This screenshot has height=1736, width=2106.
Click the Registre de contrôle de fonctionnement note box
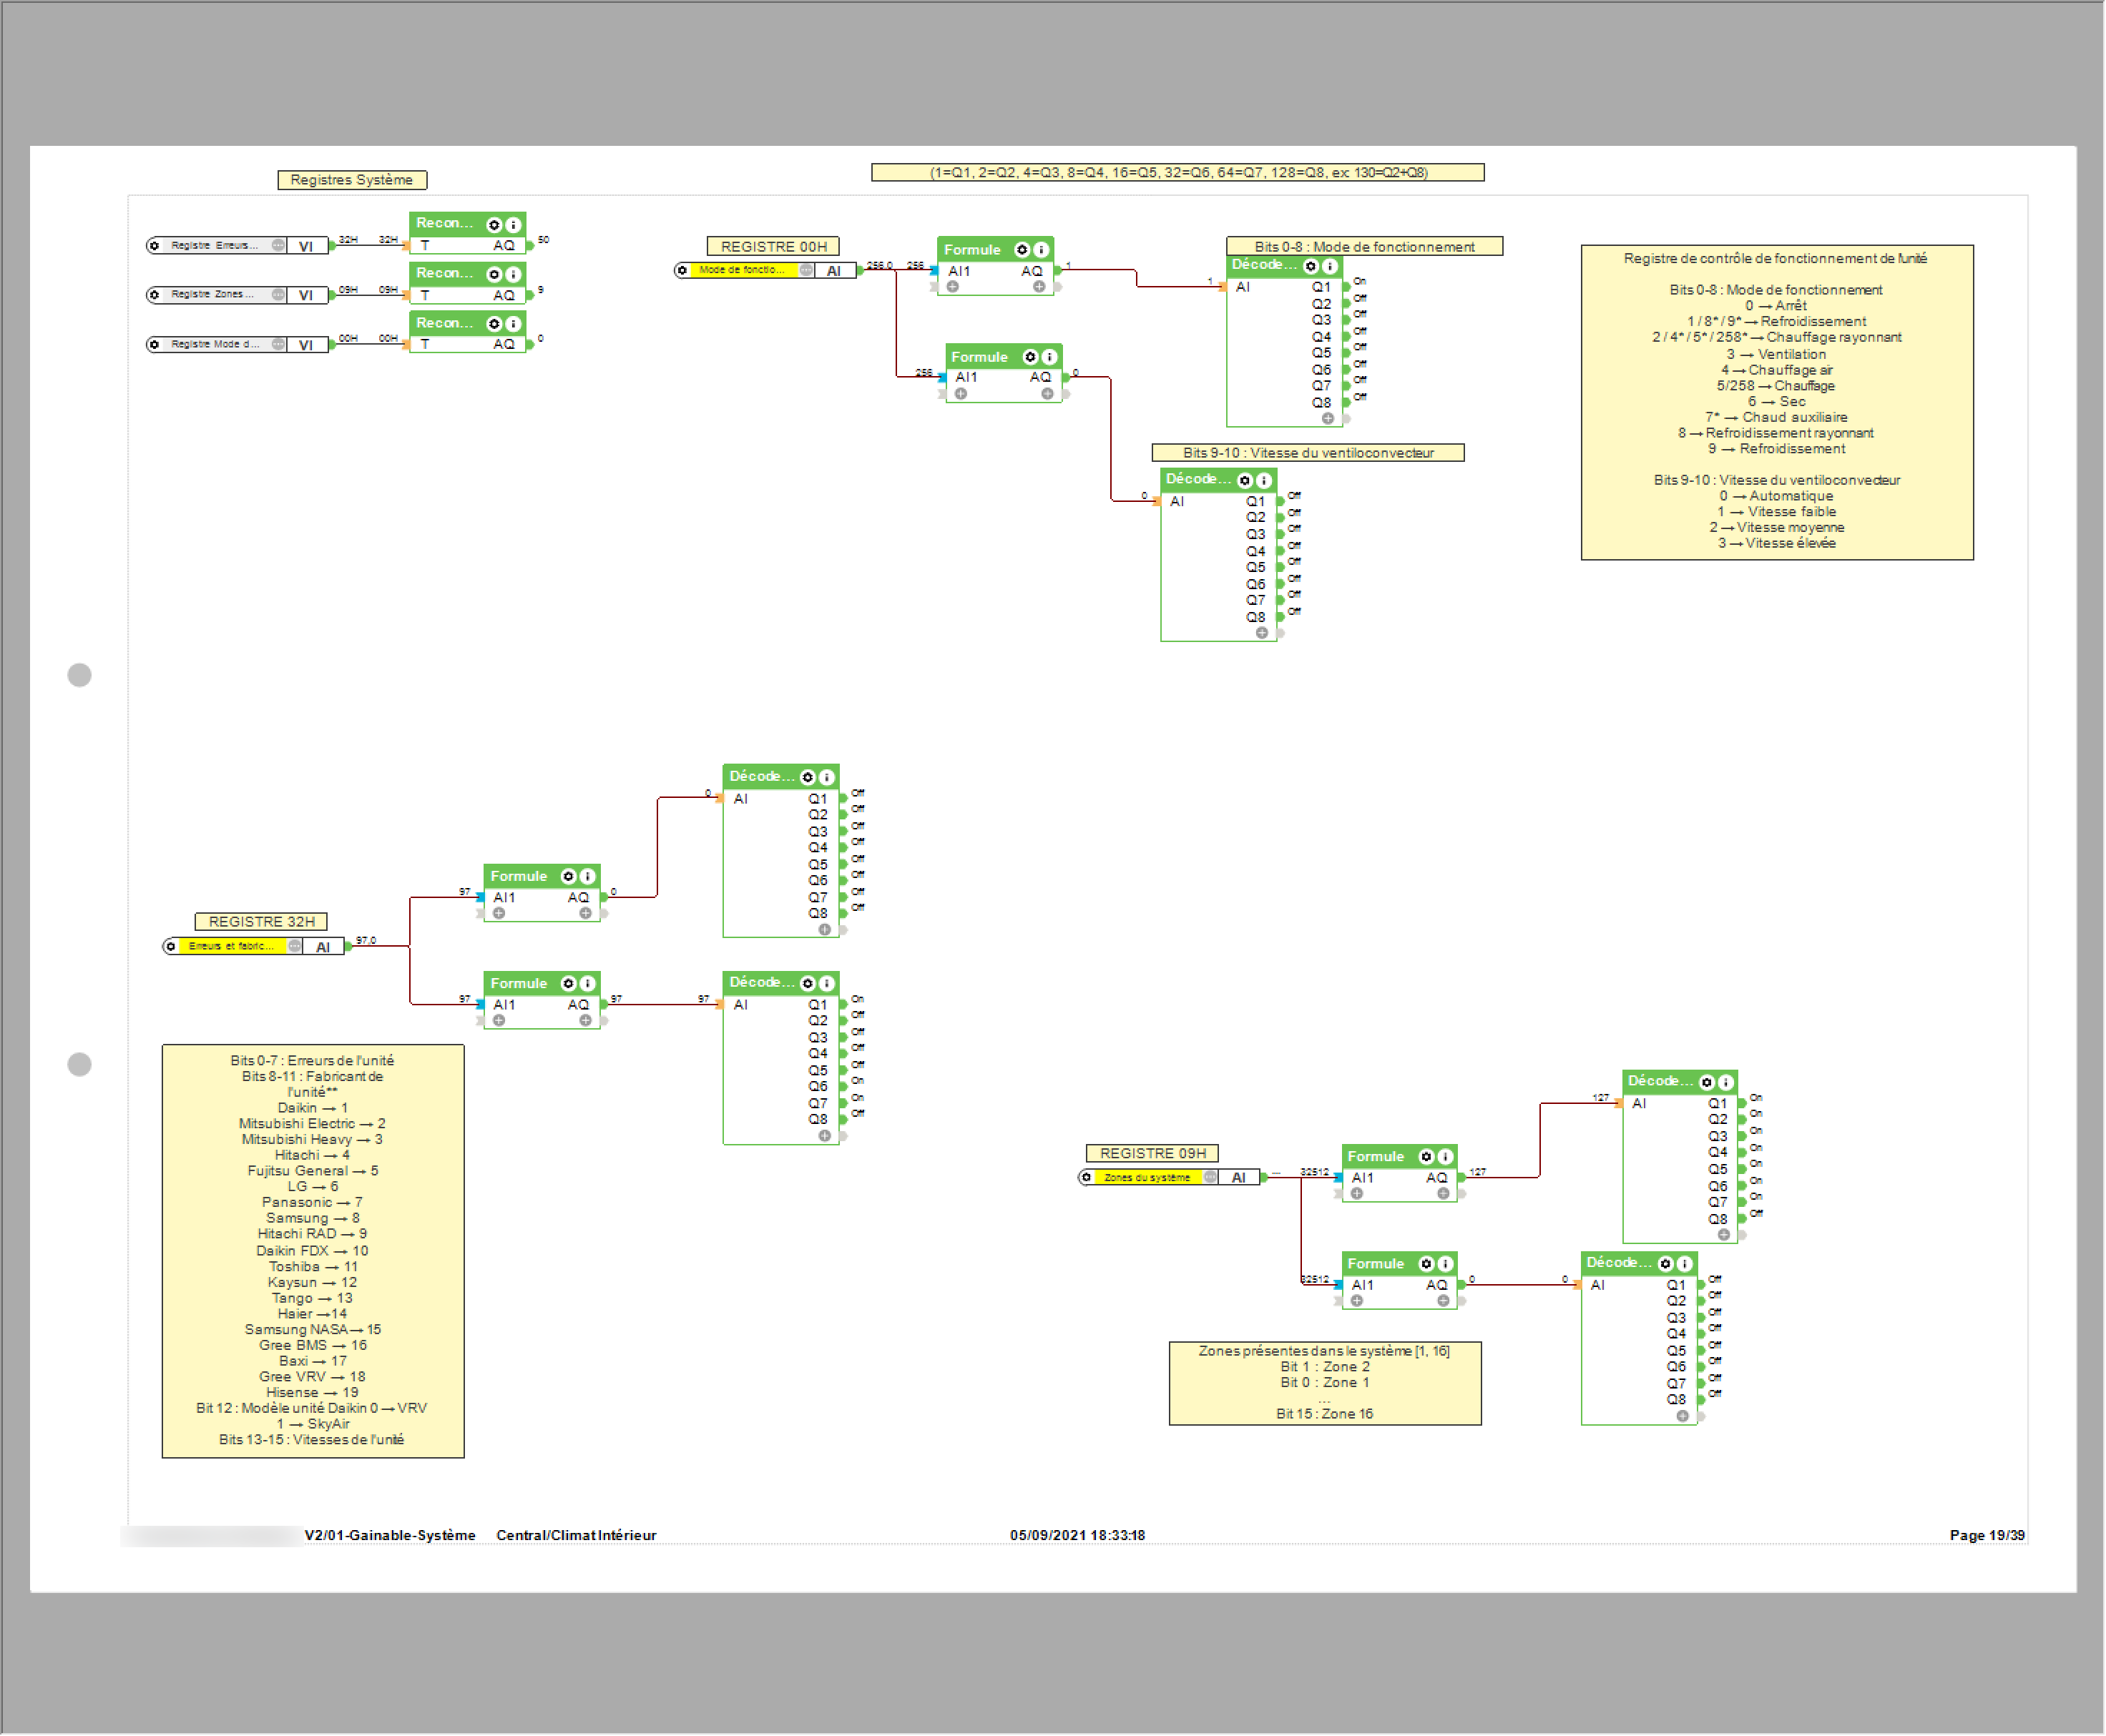pos(1777,402)
